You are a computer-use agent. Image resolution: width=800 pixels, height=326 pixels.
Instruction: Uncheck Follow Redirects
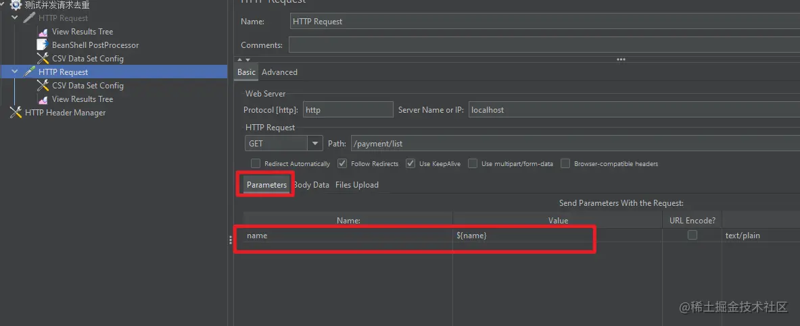[342, 163]
